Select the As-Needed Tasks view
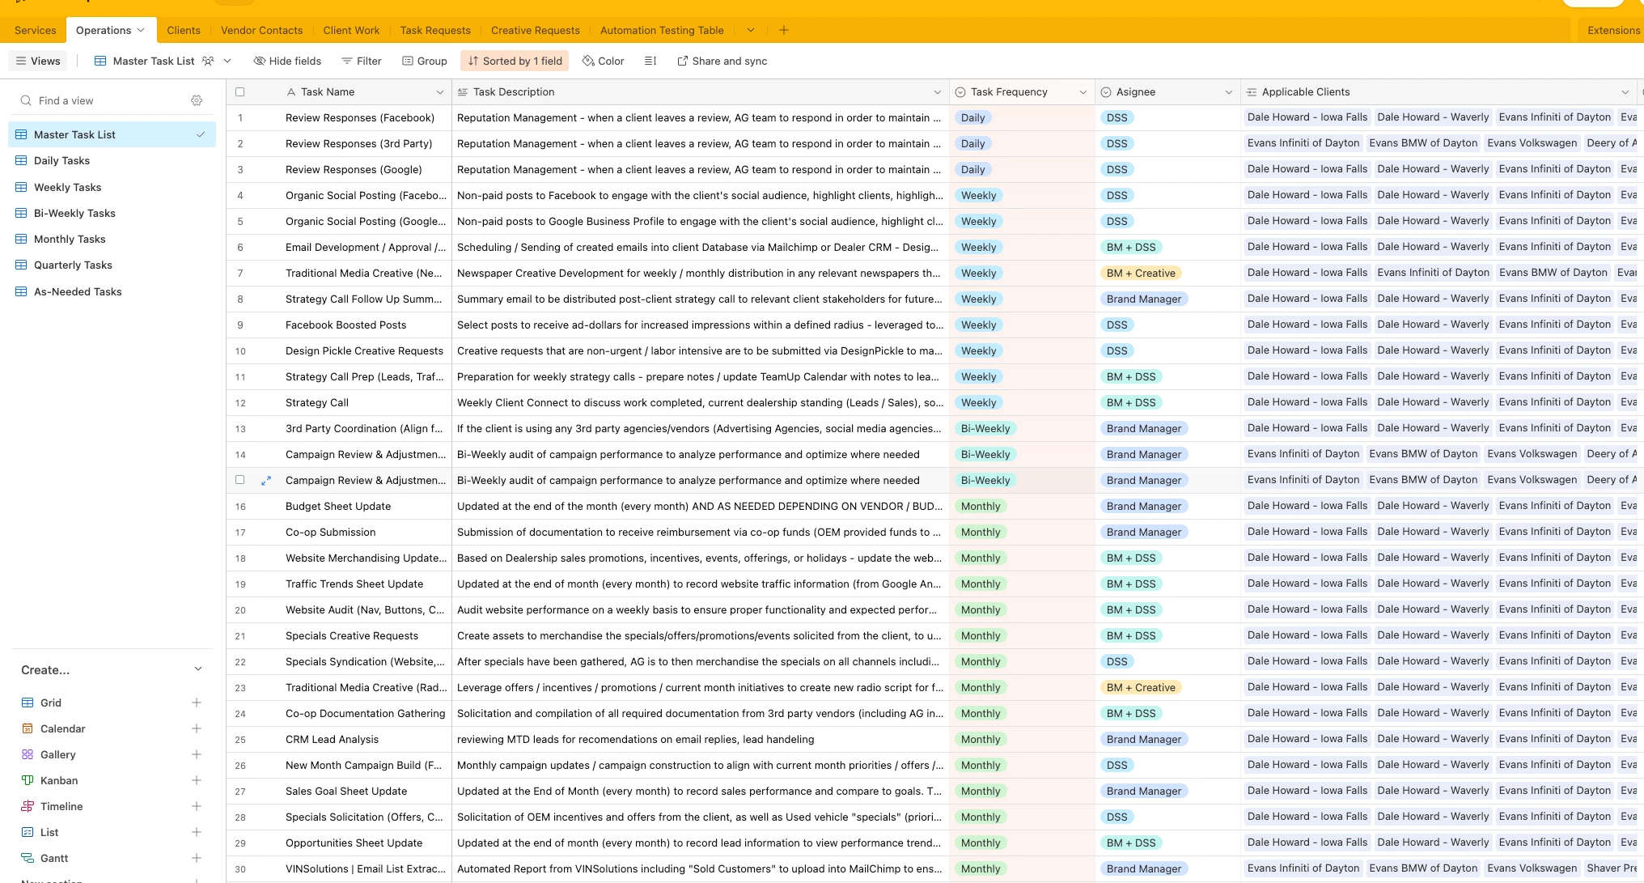The width and height of the screenshot is (1644, 883). tap(112, 291)
